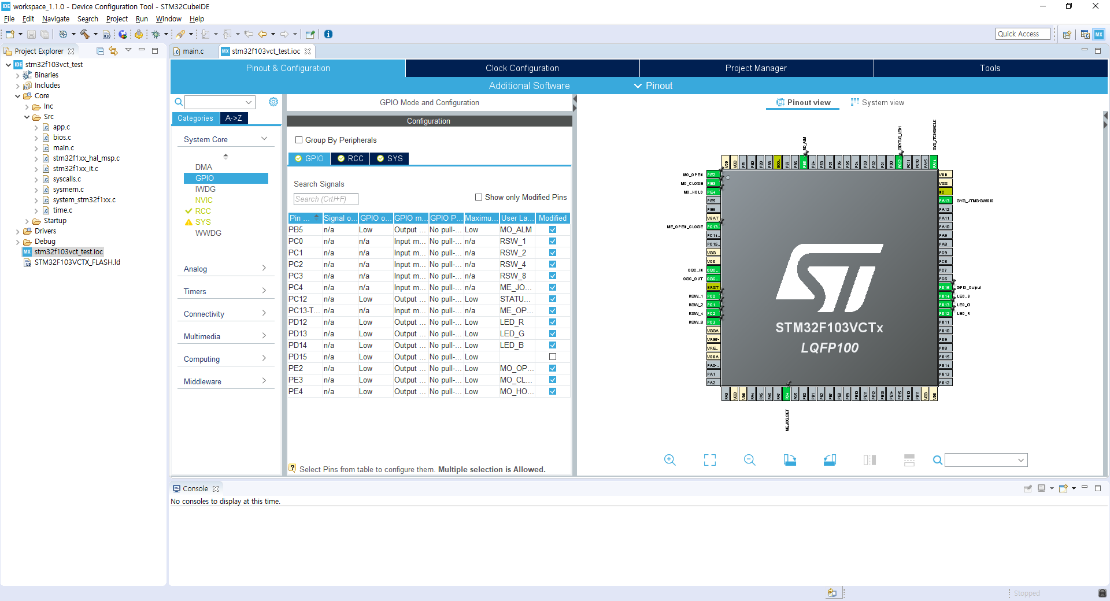Screen dimensions: 1110x601
Task: Toggle the Modified checkbox for PD15
Action: point(553,357)
